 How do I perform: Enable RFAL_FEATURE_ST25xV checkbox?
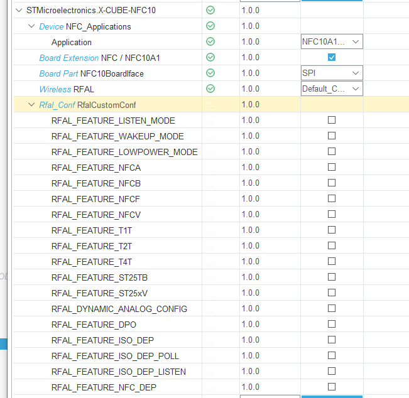(332, 293)
